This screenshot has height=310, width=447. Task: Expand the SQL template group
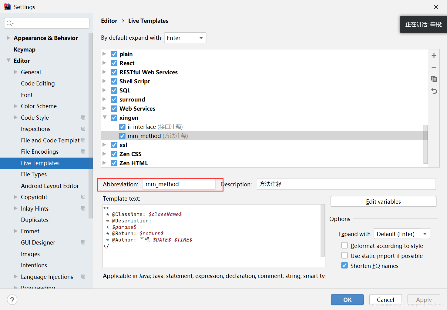point(104,90)
